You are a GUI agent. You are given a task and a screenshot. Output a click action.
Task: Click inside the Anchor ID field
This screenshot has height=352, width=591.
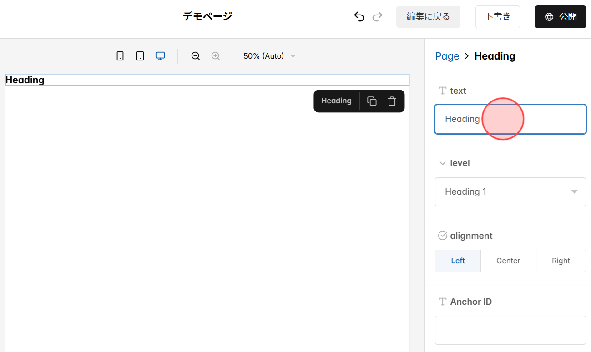pos(510,330)
